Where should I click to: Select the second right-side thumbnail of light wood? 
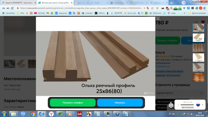tap(199, 38)
